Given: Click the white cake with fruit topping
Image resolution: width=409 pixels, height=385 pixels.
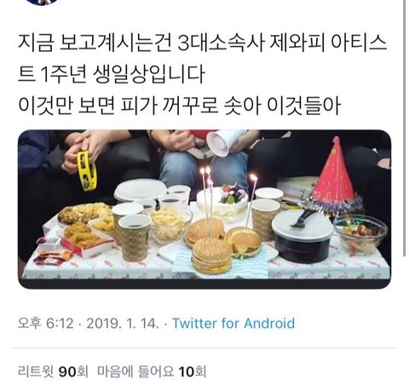Looking at the screenshot, I should [222, 200].
